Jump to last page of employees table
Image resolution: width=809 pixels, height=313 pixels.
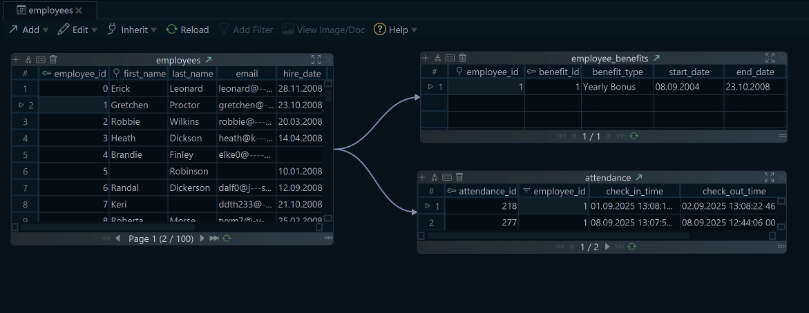click(214, 238)
